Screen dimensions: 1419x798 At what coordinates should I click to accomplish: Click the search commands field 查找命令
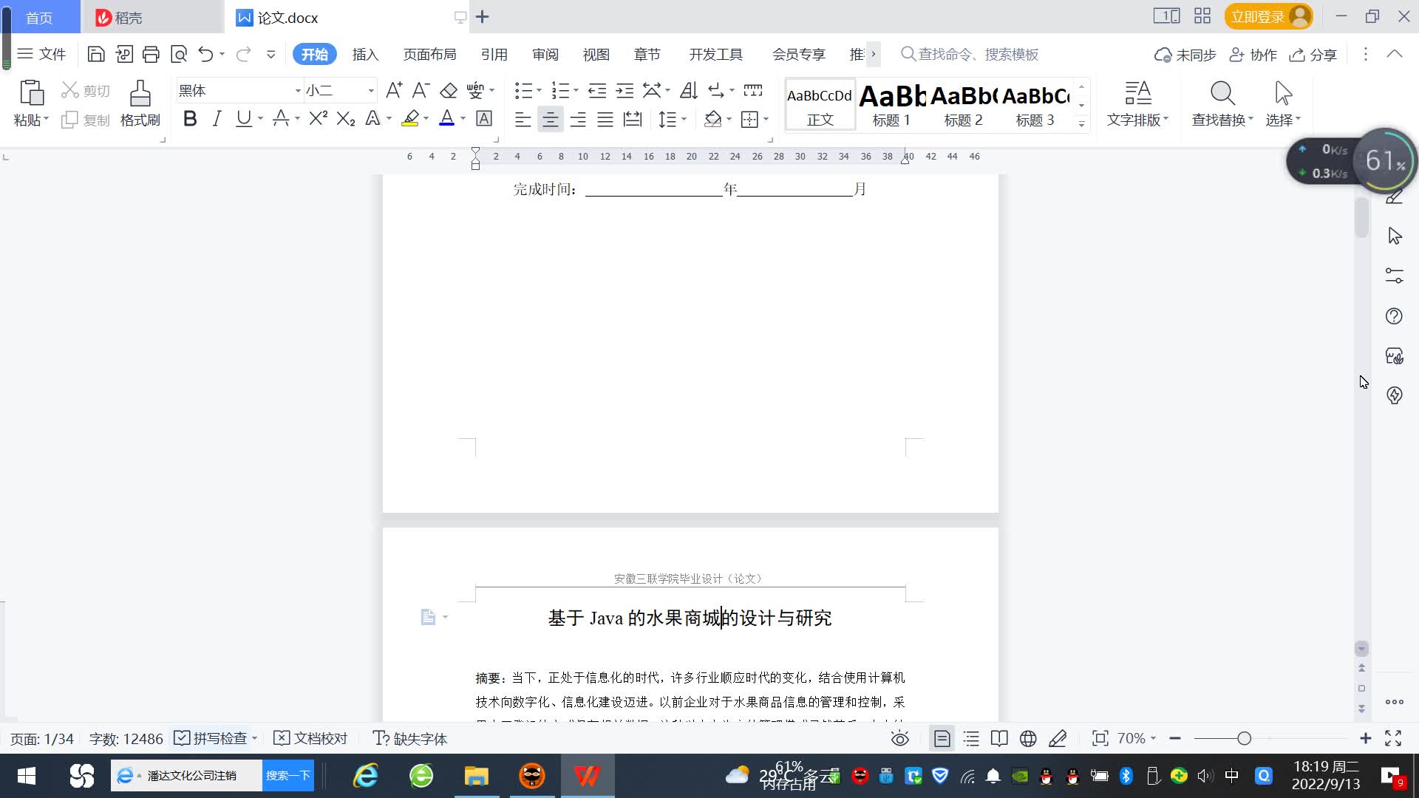click(x=977, y=55)
